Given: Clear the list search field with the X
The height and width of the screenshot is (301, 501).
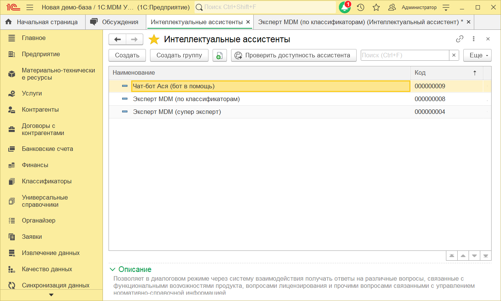Looking at the screenshot, I should [454, 55].
